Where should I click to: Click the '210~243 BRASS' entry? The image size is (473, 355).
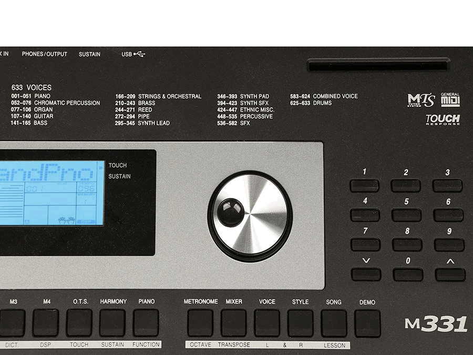pyautogui.click(x=135, y=103)
